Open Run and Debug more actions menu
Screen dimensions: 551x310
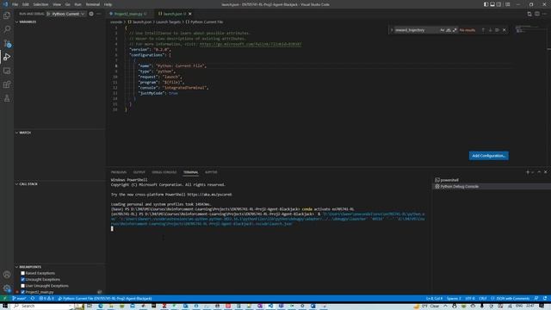click(99, 14)
